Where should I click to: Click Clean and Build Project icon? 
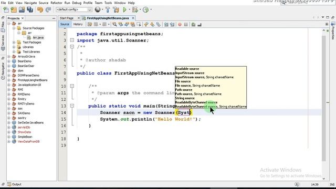(x=116, y=9)
